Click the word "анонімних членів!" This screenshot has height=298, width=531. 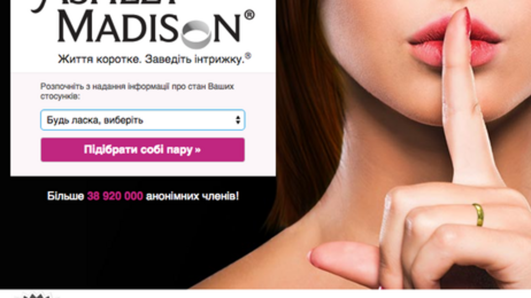(192, 196)
